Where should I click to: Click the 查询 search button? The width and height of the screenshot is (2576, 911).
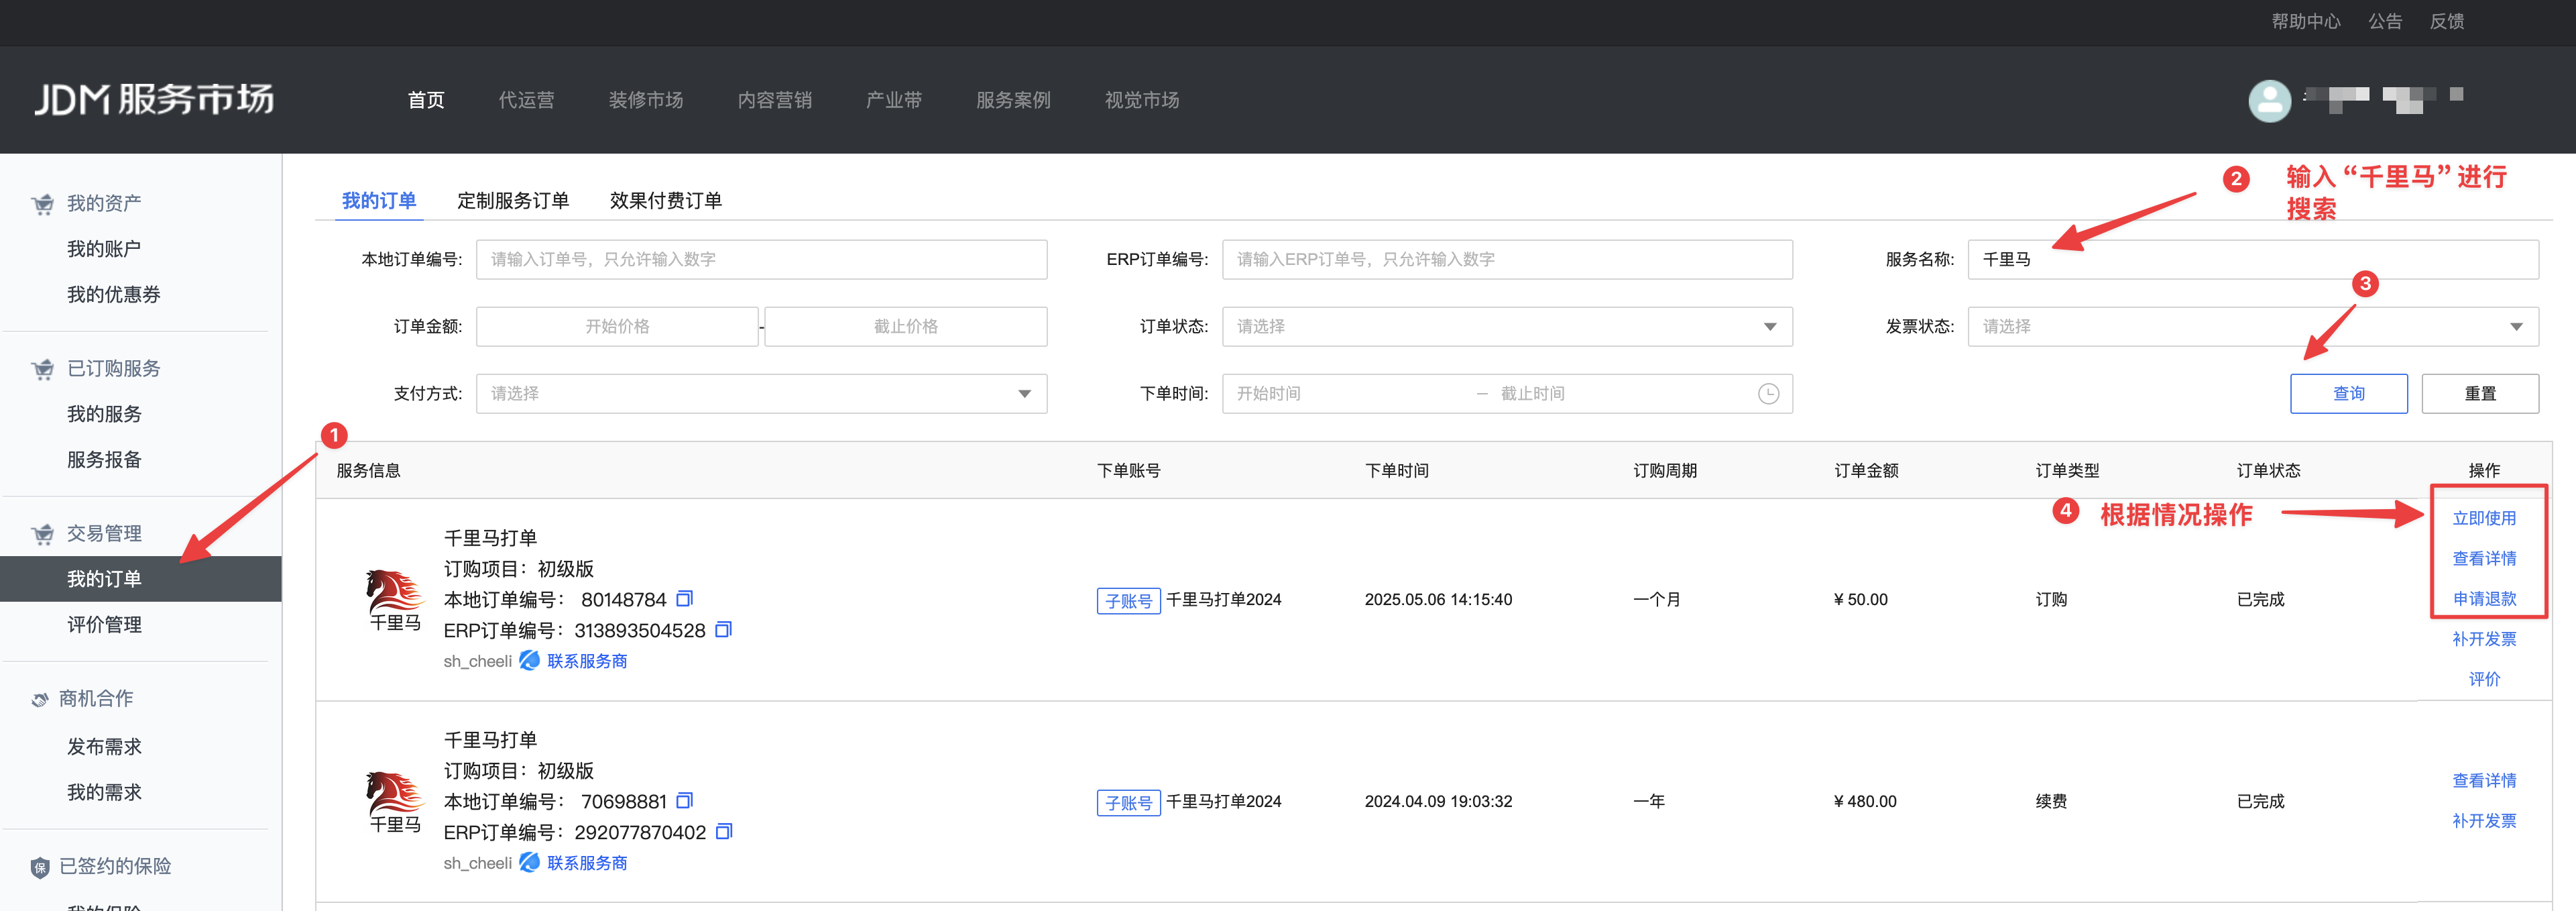2349,394
